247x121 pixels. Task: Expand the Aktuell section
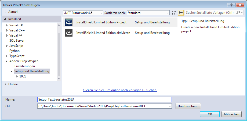click(6, 12)
